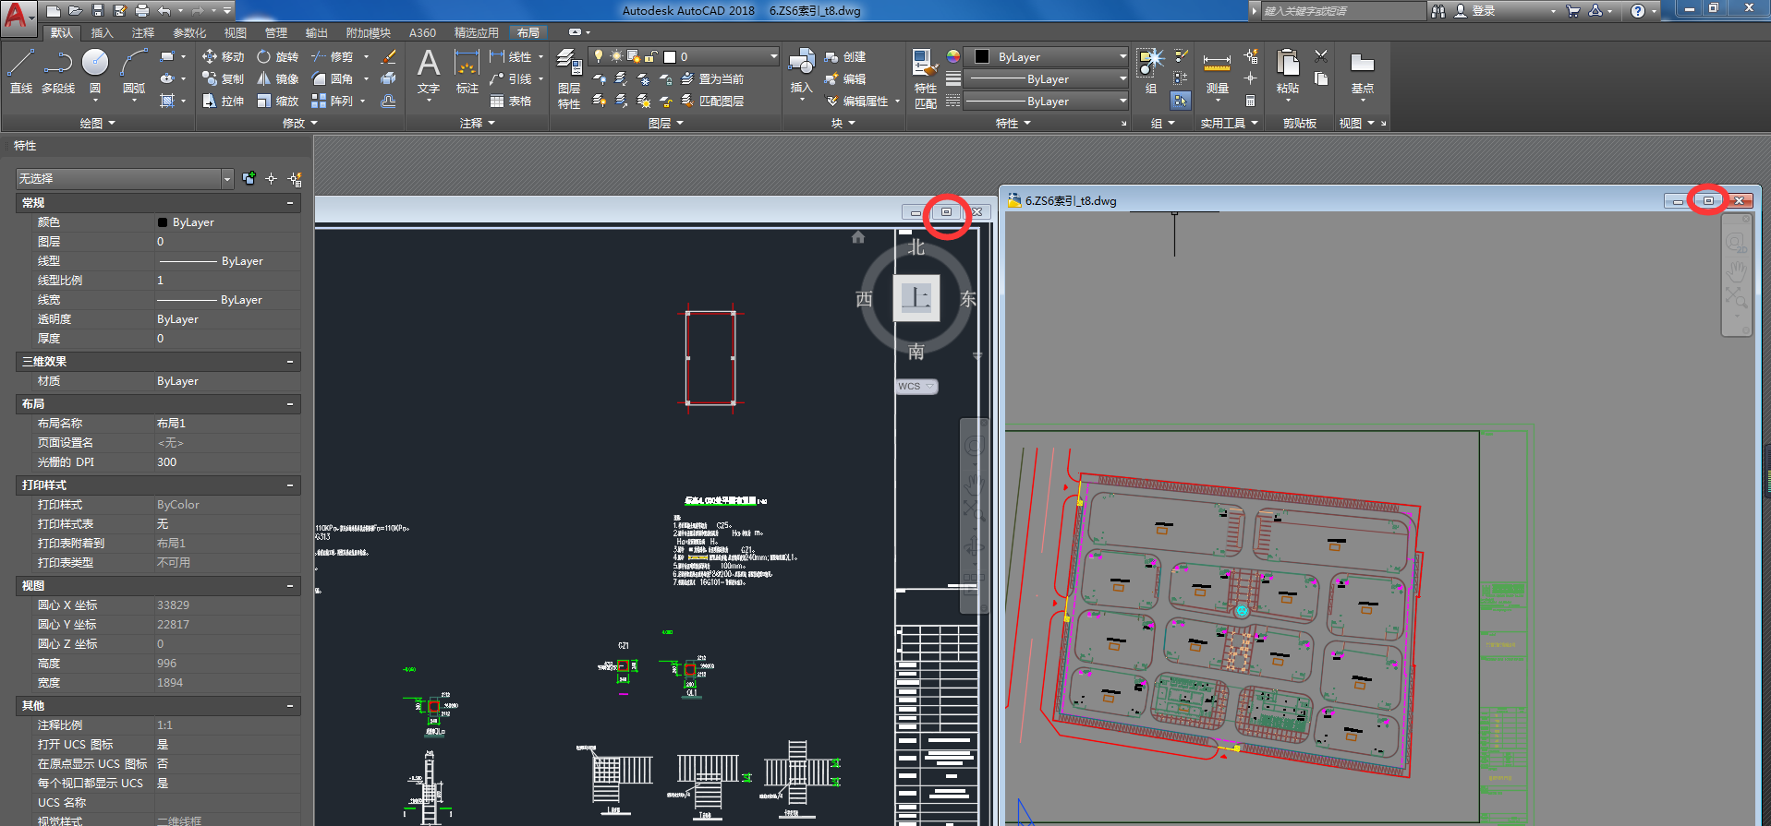Click the 编辑属性 button
Image resolution: width=1771 pixels, height=826 pixels.
[x=856, y=101]
